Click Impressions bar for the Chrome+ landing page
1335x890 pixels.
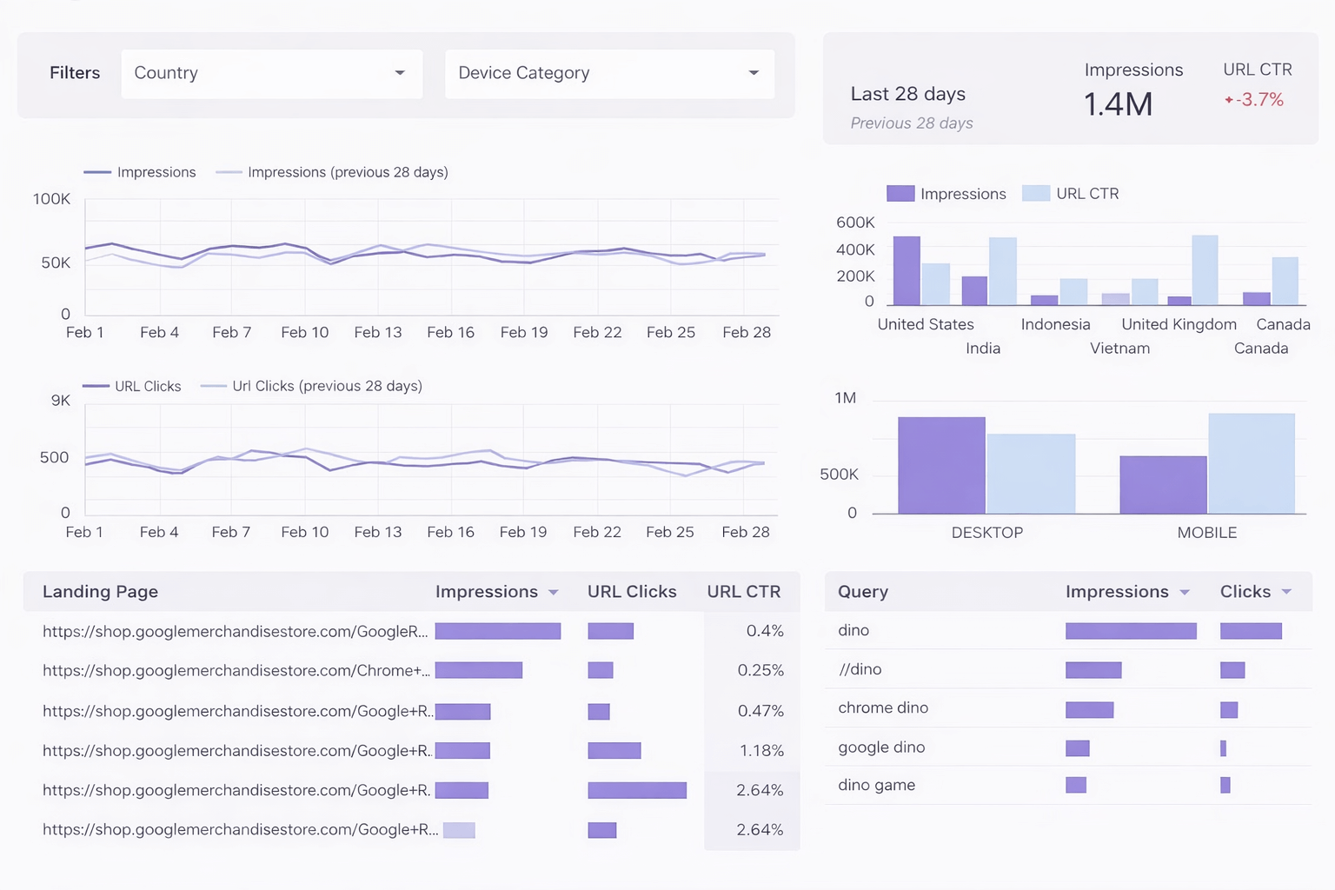coord(479,670)
